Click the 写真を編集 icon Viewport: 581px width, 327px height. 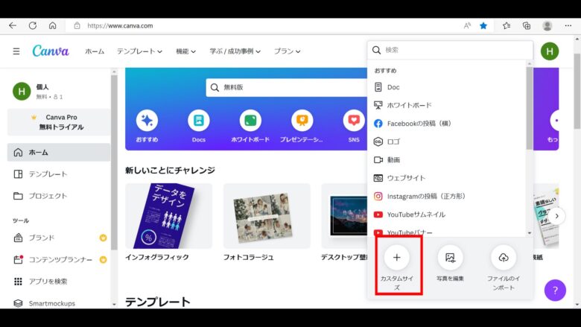coord(450,258)
